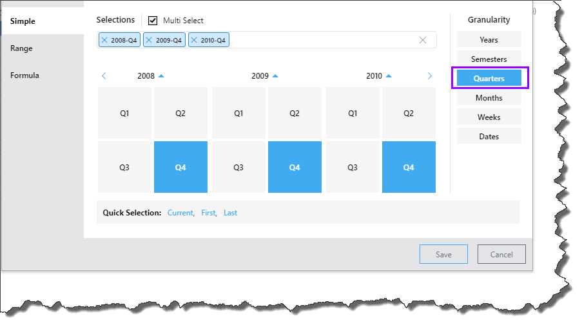The height and width of the screenshot is (327, 582).
Task: Clear all selections with the X icon
Action: (423, 40)
